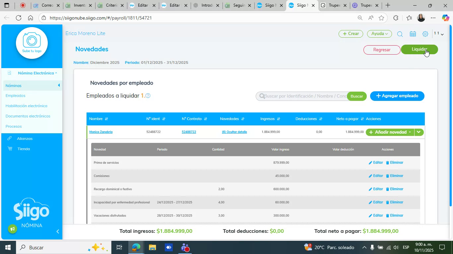Image resolution: width=453 pixels, height=254 pixels.
Task: Open Procesos in the sidebar
Action: click(x=14, y=126)
